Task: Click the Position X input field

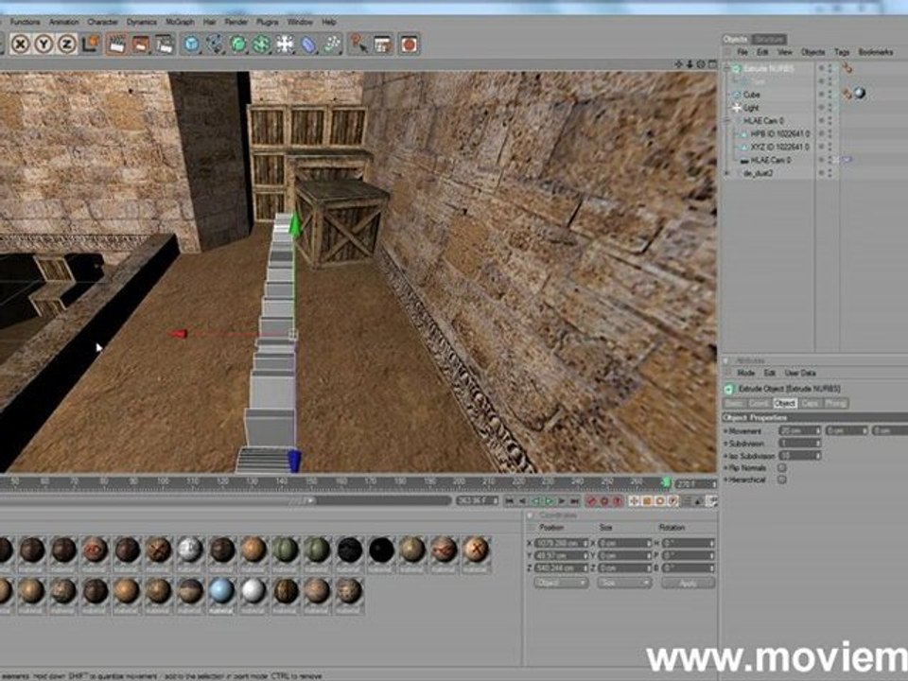Action: point(561,543)
